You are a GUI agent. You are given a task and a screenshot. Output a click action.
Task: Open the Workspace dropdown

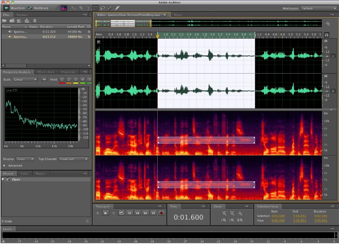click(319, 9)
